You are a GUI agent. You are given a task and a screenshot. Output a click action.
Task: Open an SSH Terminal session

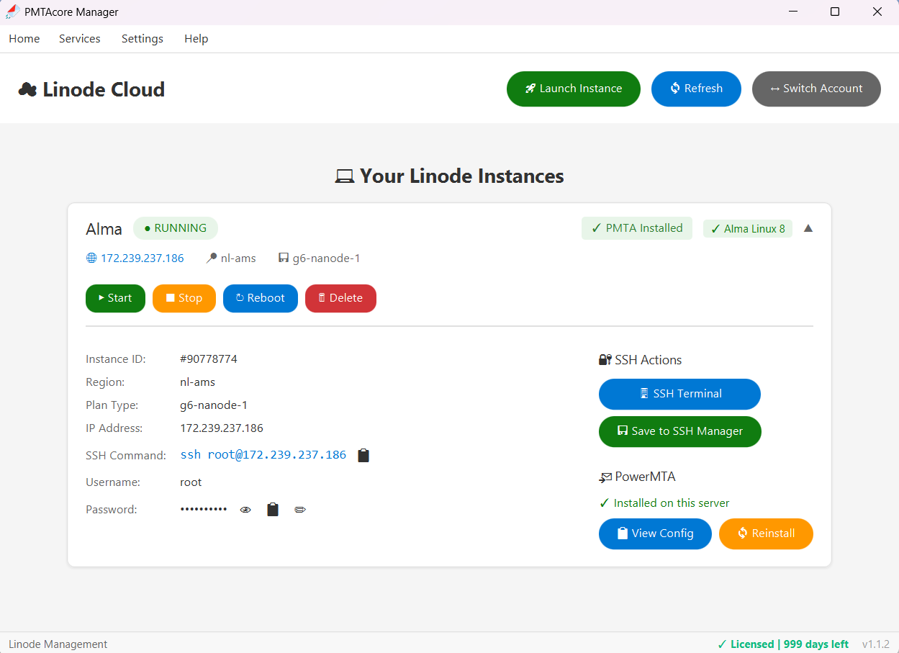679,394
